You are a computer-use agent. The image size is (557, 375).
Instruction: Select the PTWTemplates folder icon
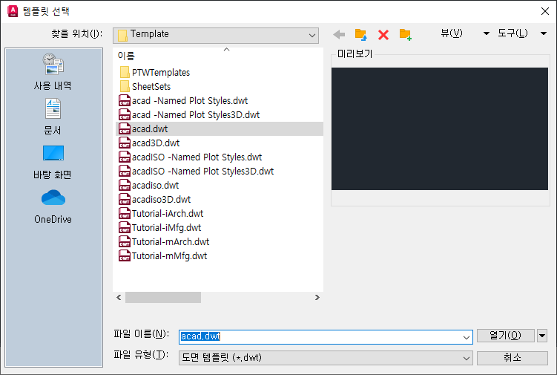pos(125,72)
